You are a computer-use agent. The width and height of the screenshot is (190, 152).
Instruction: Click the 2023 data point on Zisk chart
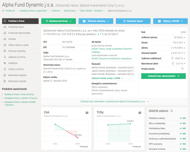click(x=55, y=124)
